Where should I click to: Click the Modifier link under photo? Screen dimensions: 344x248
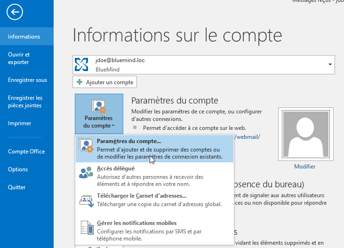(304, 167)
